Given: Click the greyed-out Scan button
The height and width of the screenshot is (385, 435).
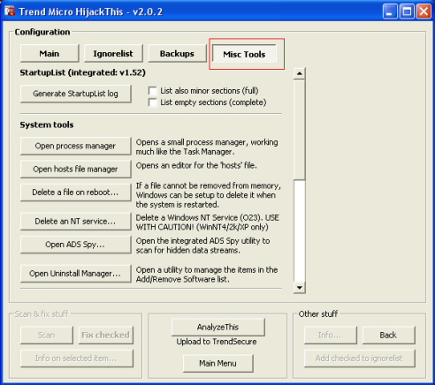Looking at the screenshot, I should [x=47, y=335].
